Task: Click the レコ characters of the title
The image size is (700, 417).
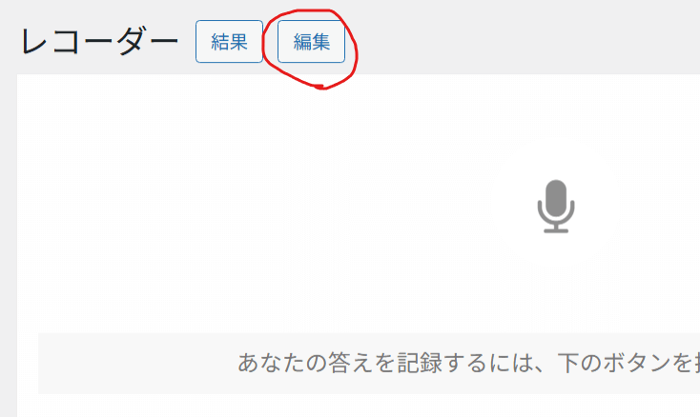Action: click(x=52, y=42)
